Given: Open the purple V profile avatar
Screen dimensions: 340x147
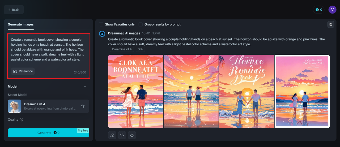Looking at the screenshot, I should coord(332,10).
